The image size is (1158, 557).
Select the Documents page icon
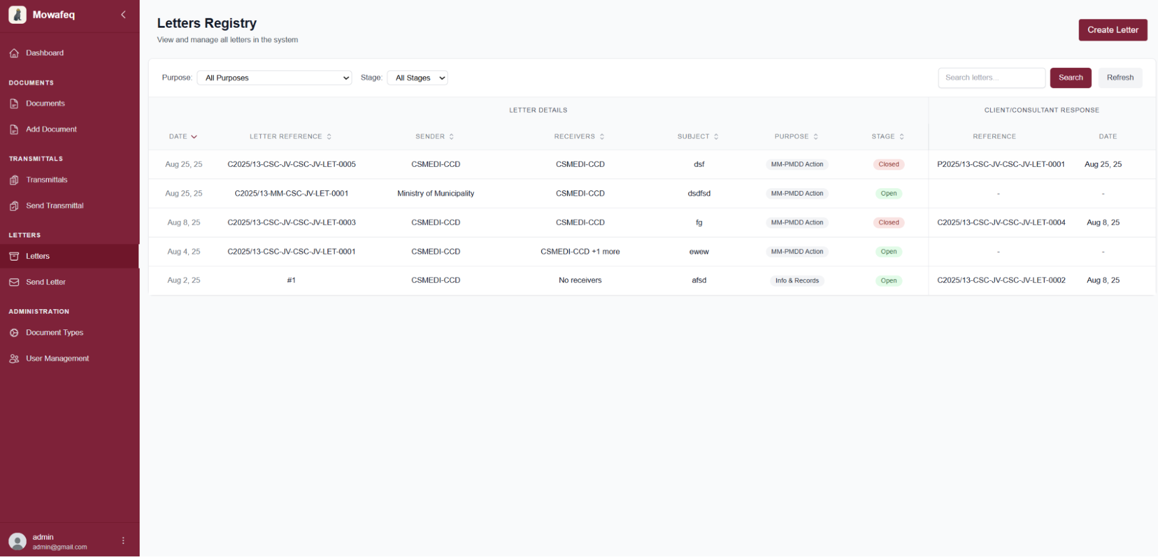[14, 103]
